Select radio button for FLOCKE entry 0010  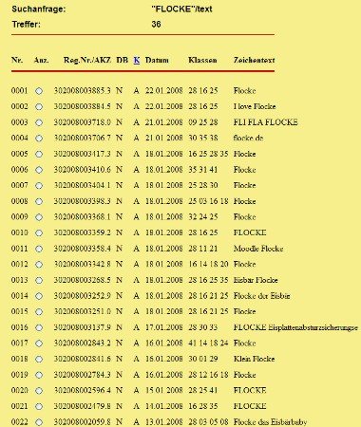(39, 233)
